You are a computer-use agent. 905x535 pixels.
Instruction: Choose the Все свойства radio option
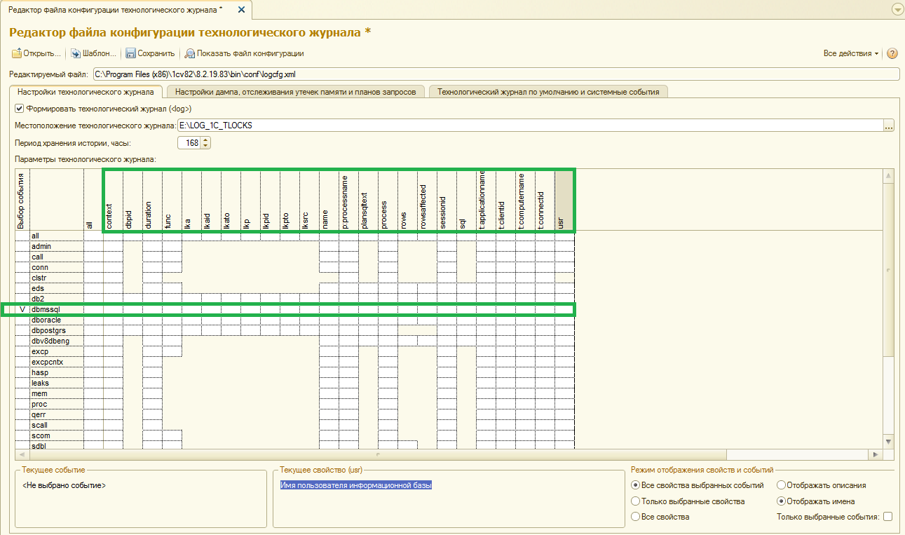coord(636,517)
